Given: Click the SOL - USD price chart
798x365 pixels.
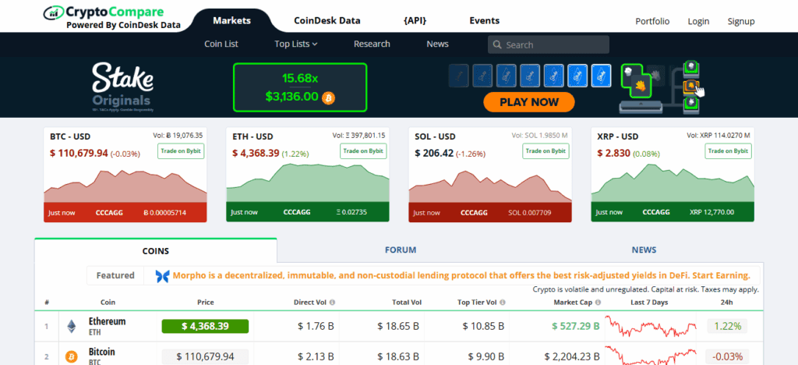Looking at the screenshot, I should (490, 186).
